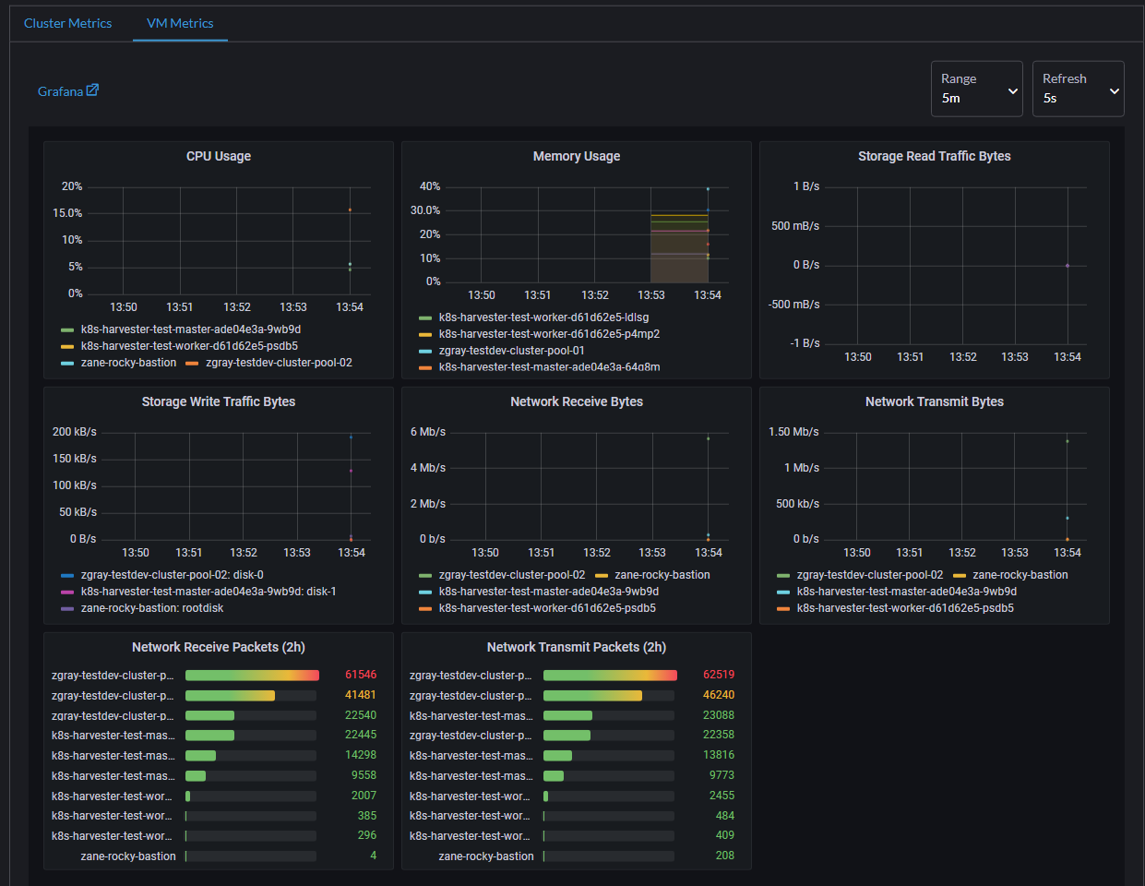Click the zane-rocky-bastion row in Receive Packets
1145x886 pixels.
click(x=213, y=856)
